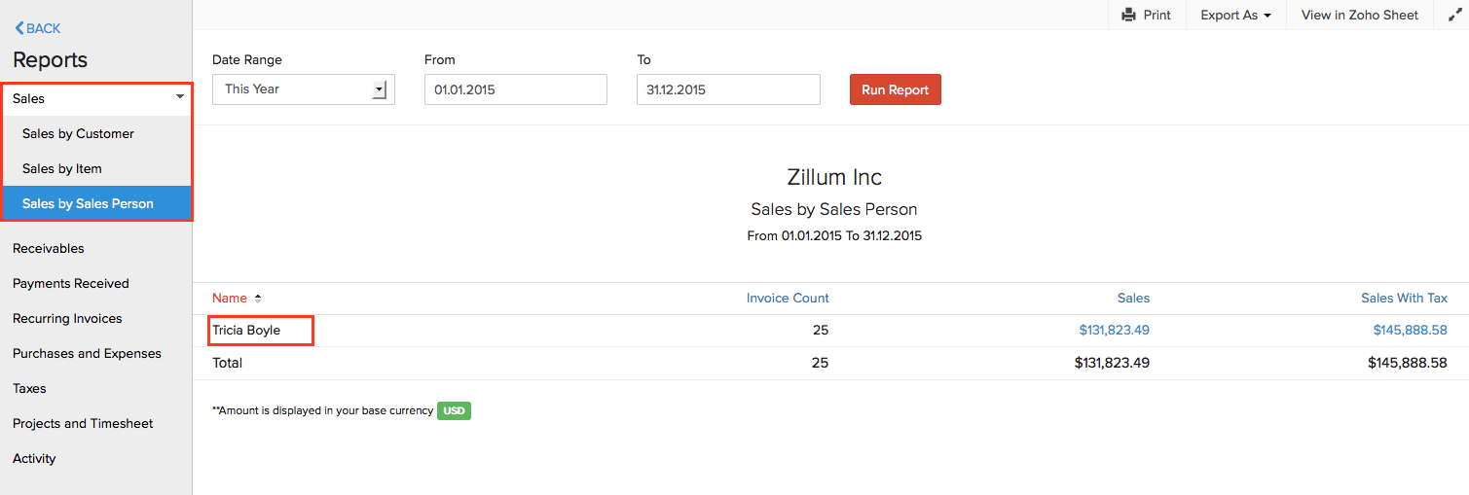Click Run Report button

[x=895, y=89]
